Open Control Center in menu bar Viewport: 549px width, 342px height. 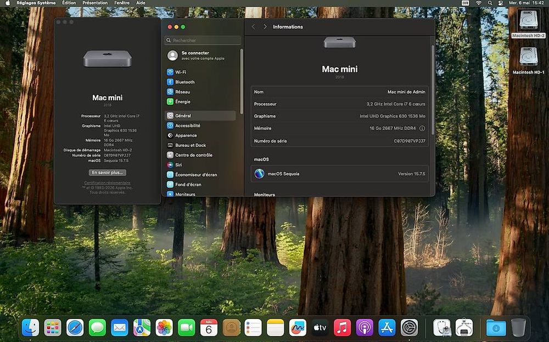501,3
